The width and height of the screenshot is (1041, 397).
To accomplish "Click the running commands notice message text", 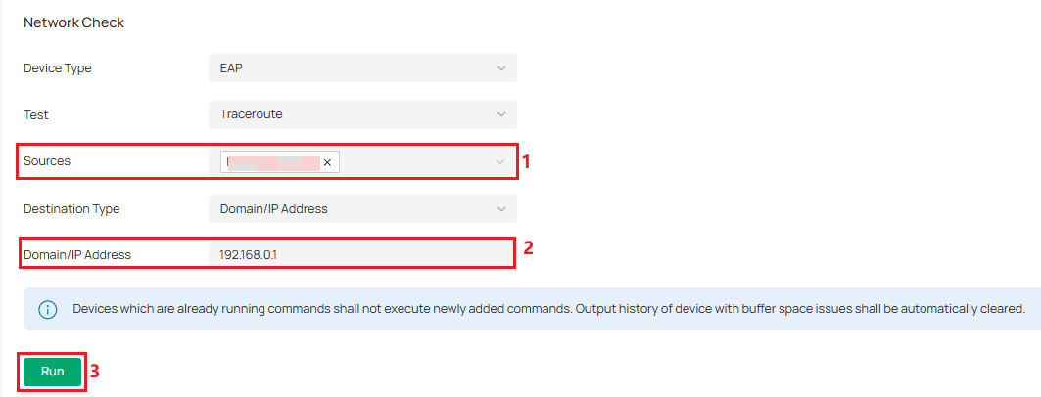I will coord(548,309).
